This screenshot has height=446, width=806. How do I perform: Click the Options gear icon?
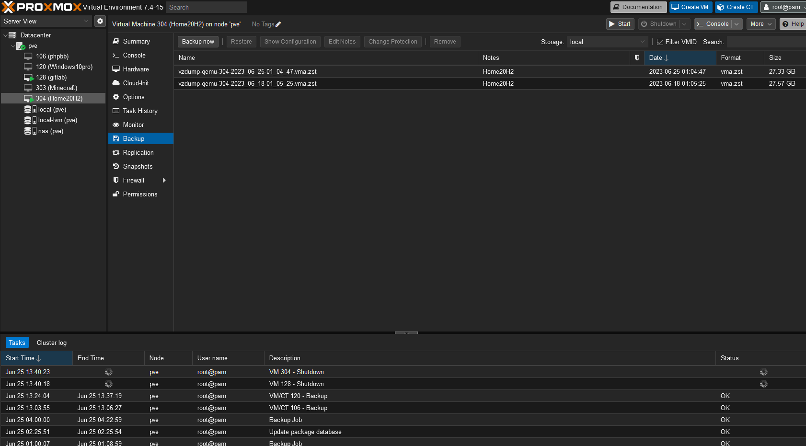[x=116, y=97]
